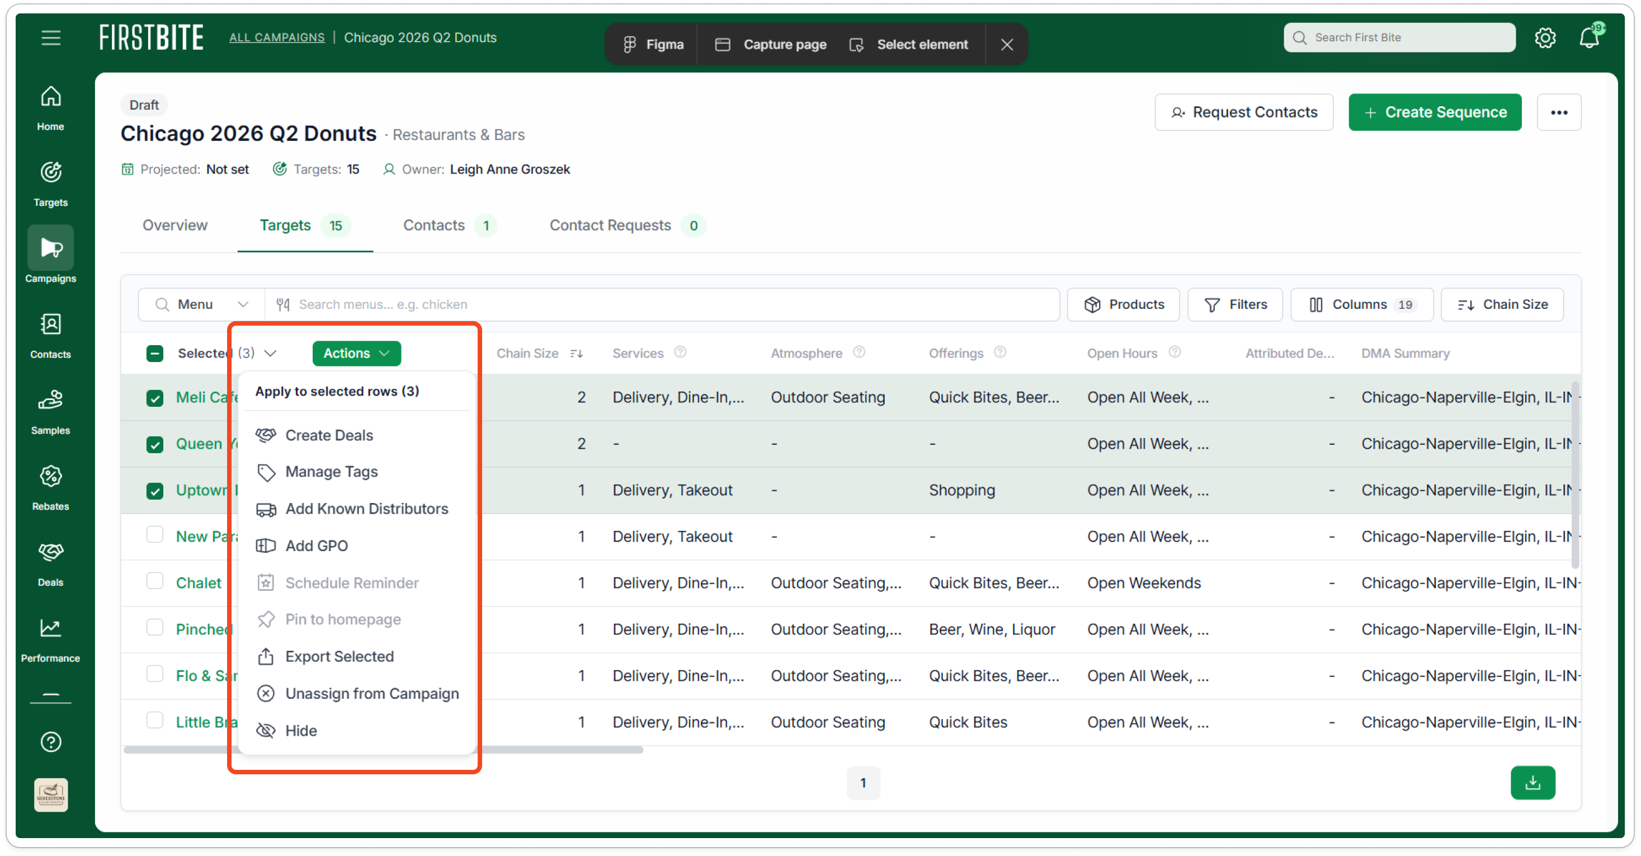The image size is (1641, 856).
Task: Check the Pinched row checkbox
Action: click(155, 627)
